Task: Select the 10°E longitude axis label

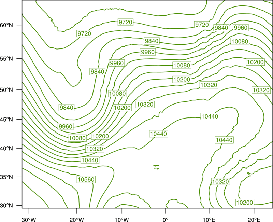Action: pos(209,220)
